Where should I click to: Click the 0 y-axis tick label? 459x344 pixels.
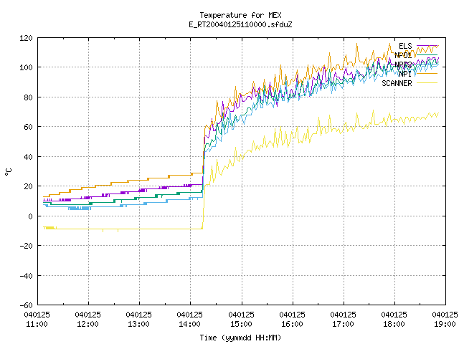[x=30, y=216]
